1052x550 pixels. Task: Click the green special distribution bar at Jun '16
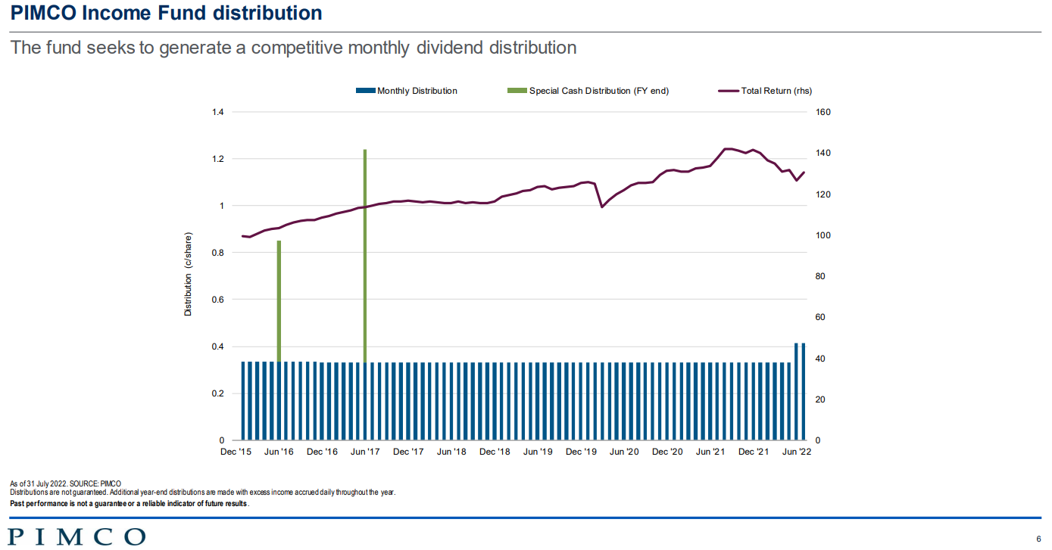tap(279, 300)
